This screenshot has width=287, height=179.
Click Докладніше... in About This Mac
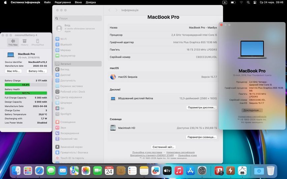pos(252,110)
